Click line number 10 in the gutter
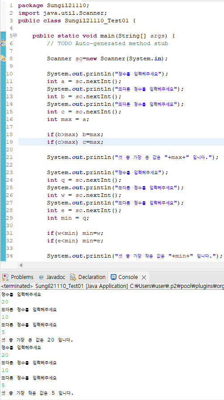Viewport: 224px width, 400px height. coord(9,74)
